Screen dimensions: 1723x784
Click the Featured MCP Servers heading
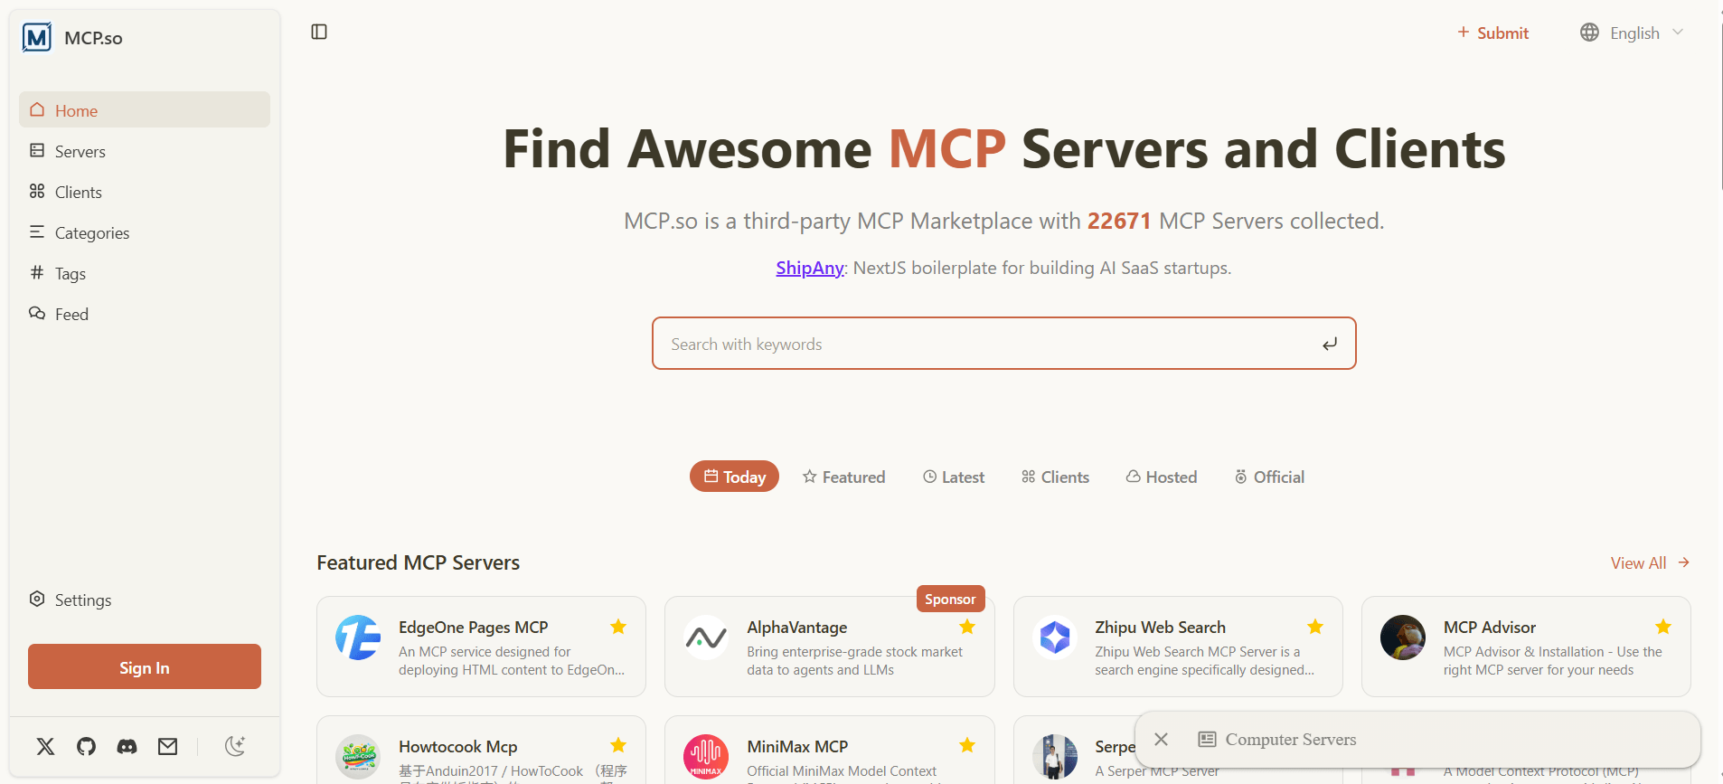(419, 562)
